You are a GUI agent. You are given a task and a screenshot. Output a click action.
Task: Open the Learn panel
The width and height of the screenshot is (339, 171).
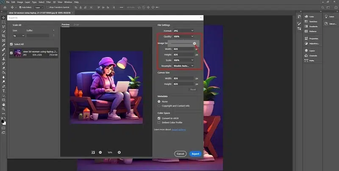(330, 16)
